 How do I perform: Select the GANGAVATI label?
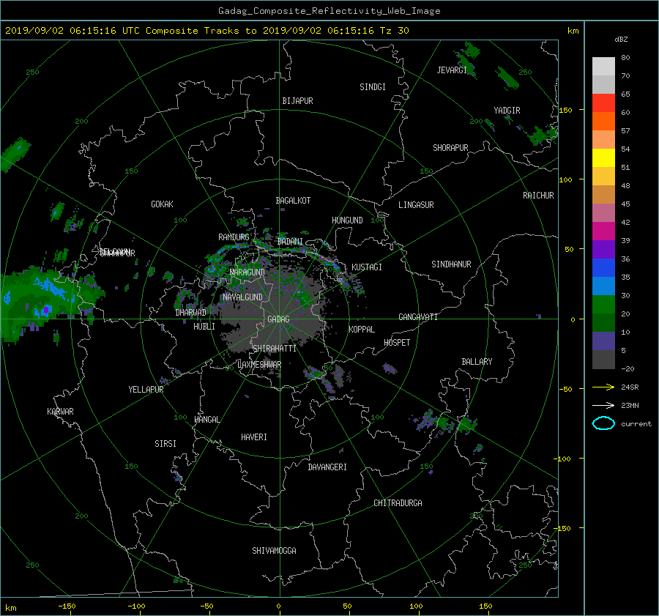coord(418,317)
